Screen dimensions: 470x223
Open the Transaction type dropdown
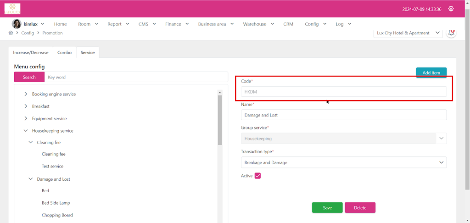(343, 162)
